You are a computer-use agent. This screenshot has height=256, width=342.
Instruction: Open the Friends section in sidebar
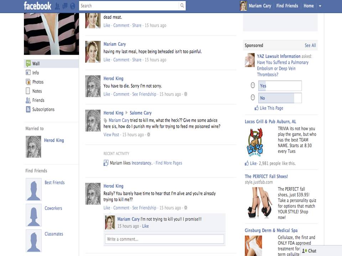[51, 100]
